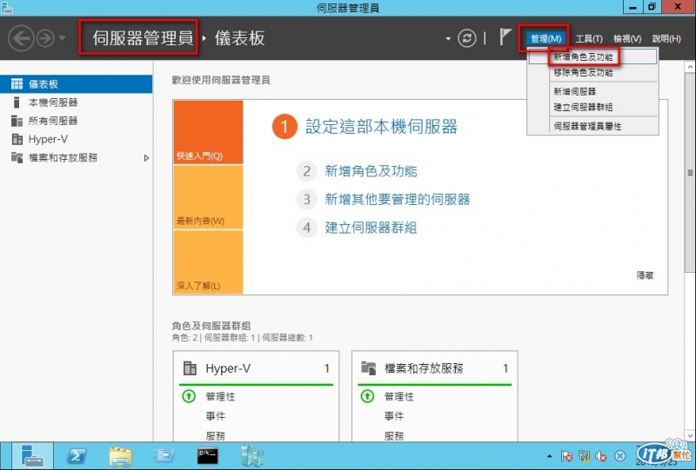
Task: Open Server Manager from the taskbar
Action: (x=32, y=456)
